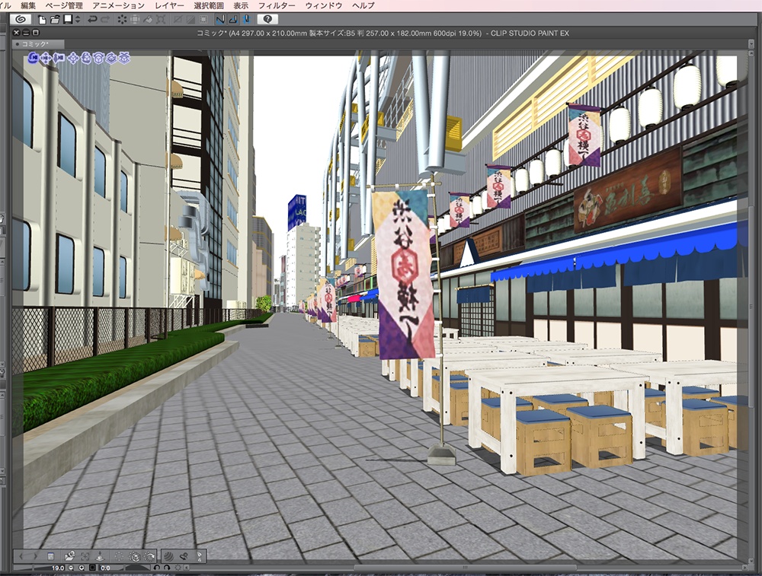Click the Undo arrow icon in the top toolbar
This screenshot has height=576, width=762.
coord(93,21)
